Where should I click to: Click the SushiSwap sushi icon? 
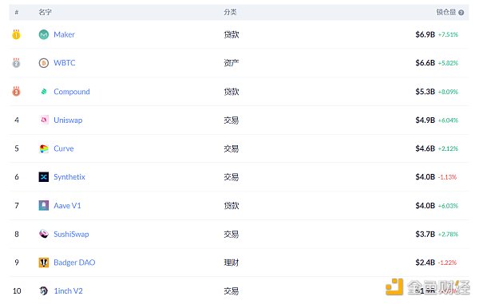point(44,234)
